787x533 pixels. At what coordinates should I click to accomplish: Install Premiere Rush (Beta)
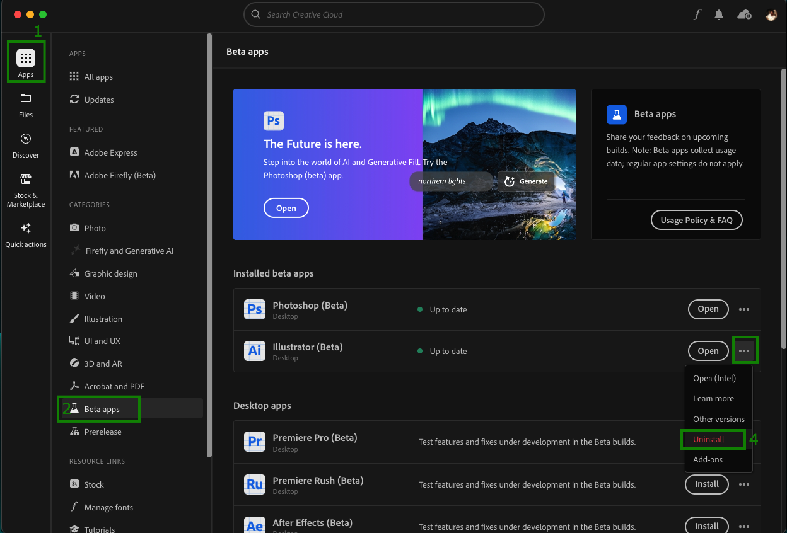tap(706, 484)
